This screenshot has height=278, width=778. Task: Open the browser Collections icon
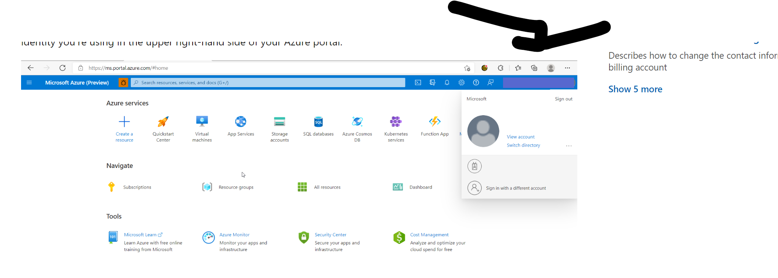point(534,68)
